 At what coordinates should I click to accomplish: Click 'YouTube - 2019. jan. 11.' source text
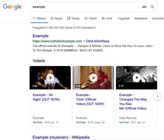coord(46,122)
